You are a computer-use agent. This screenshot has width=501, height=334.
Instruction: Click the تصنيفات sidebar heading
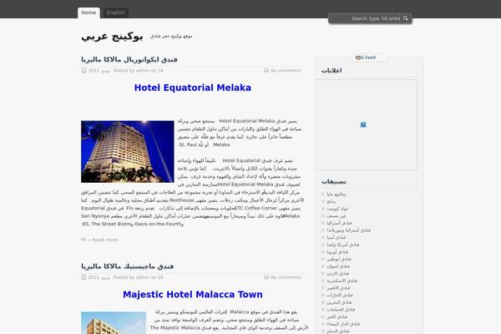333,181
